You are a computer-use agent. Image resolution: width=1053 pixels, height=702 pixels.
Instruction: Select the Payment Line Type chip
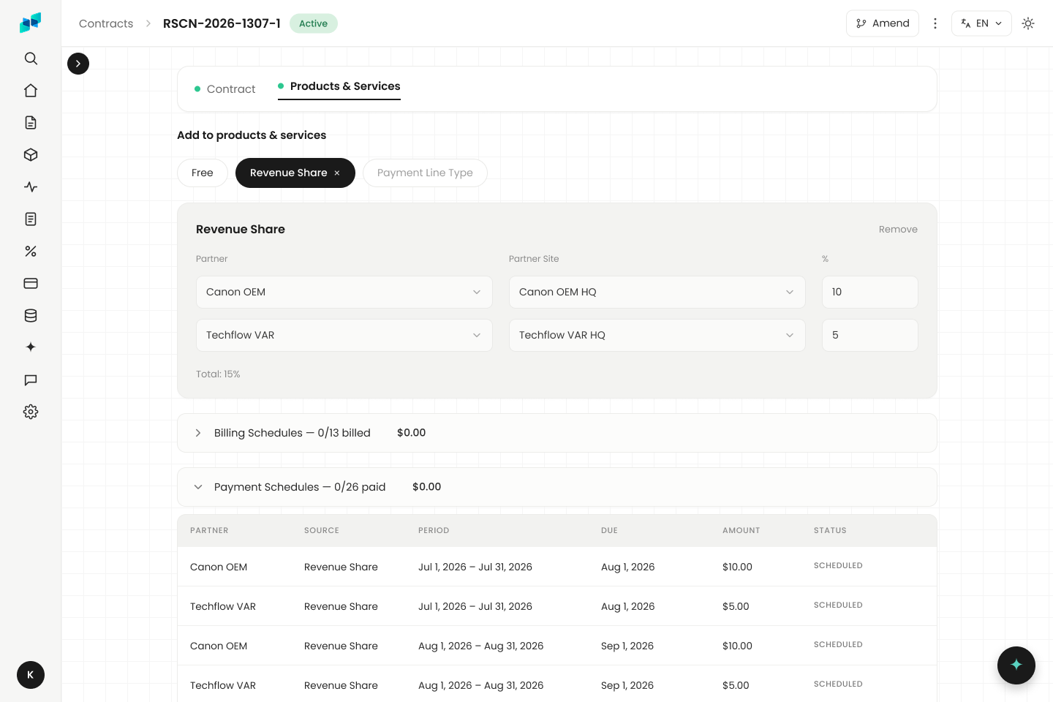tap(425, 173)
